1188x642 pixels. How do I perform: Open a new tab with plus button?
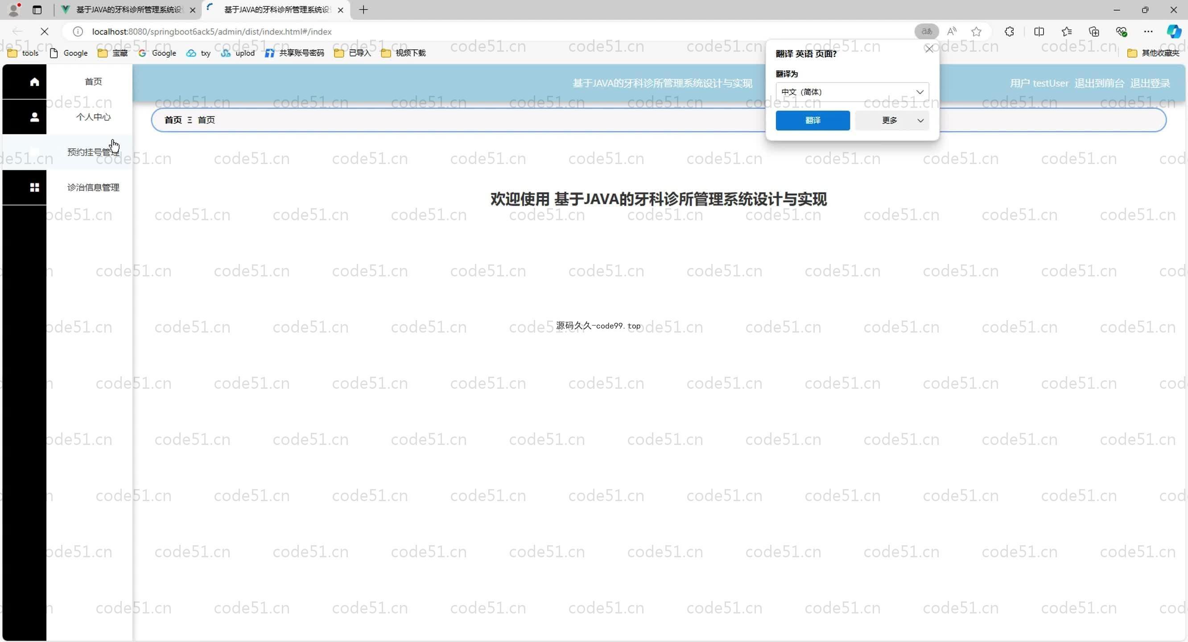363,10
